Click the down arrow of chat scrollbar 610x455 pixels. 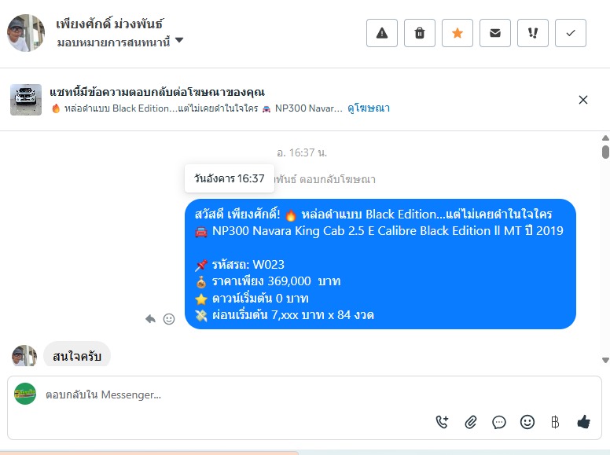[605, 360]
